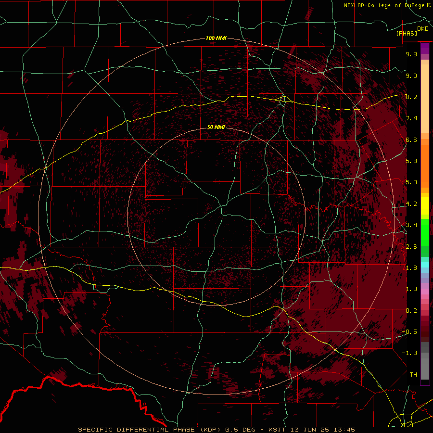Click the 1.0 scale value
Screen dimensions: 433x433
[x=411, y=289]
